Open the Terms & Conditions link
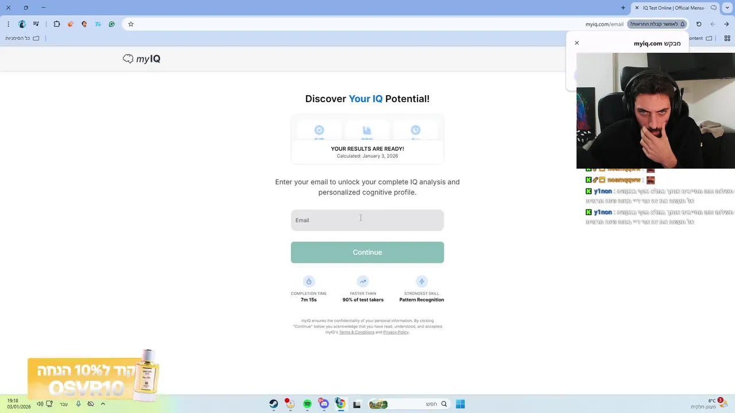Screen dimensions: 735x413 click(357, 332)
